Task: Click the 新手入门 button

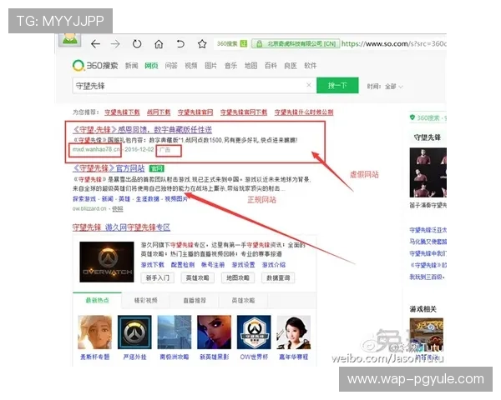Action: point(158,277)
